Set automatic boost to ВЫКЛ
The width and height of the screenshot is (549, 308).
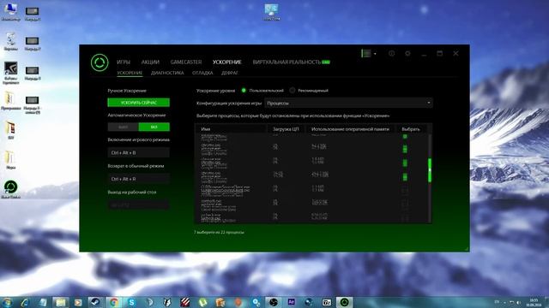pyautogui.click(x=124, y=127)
